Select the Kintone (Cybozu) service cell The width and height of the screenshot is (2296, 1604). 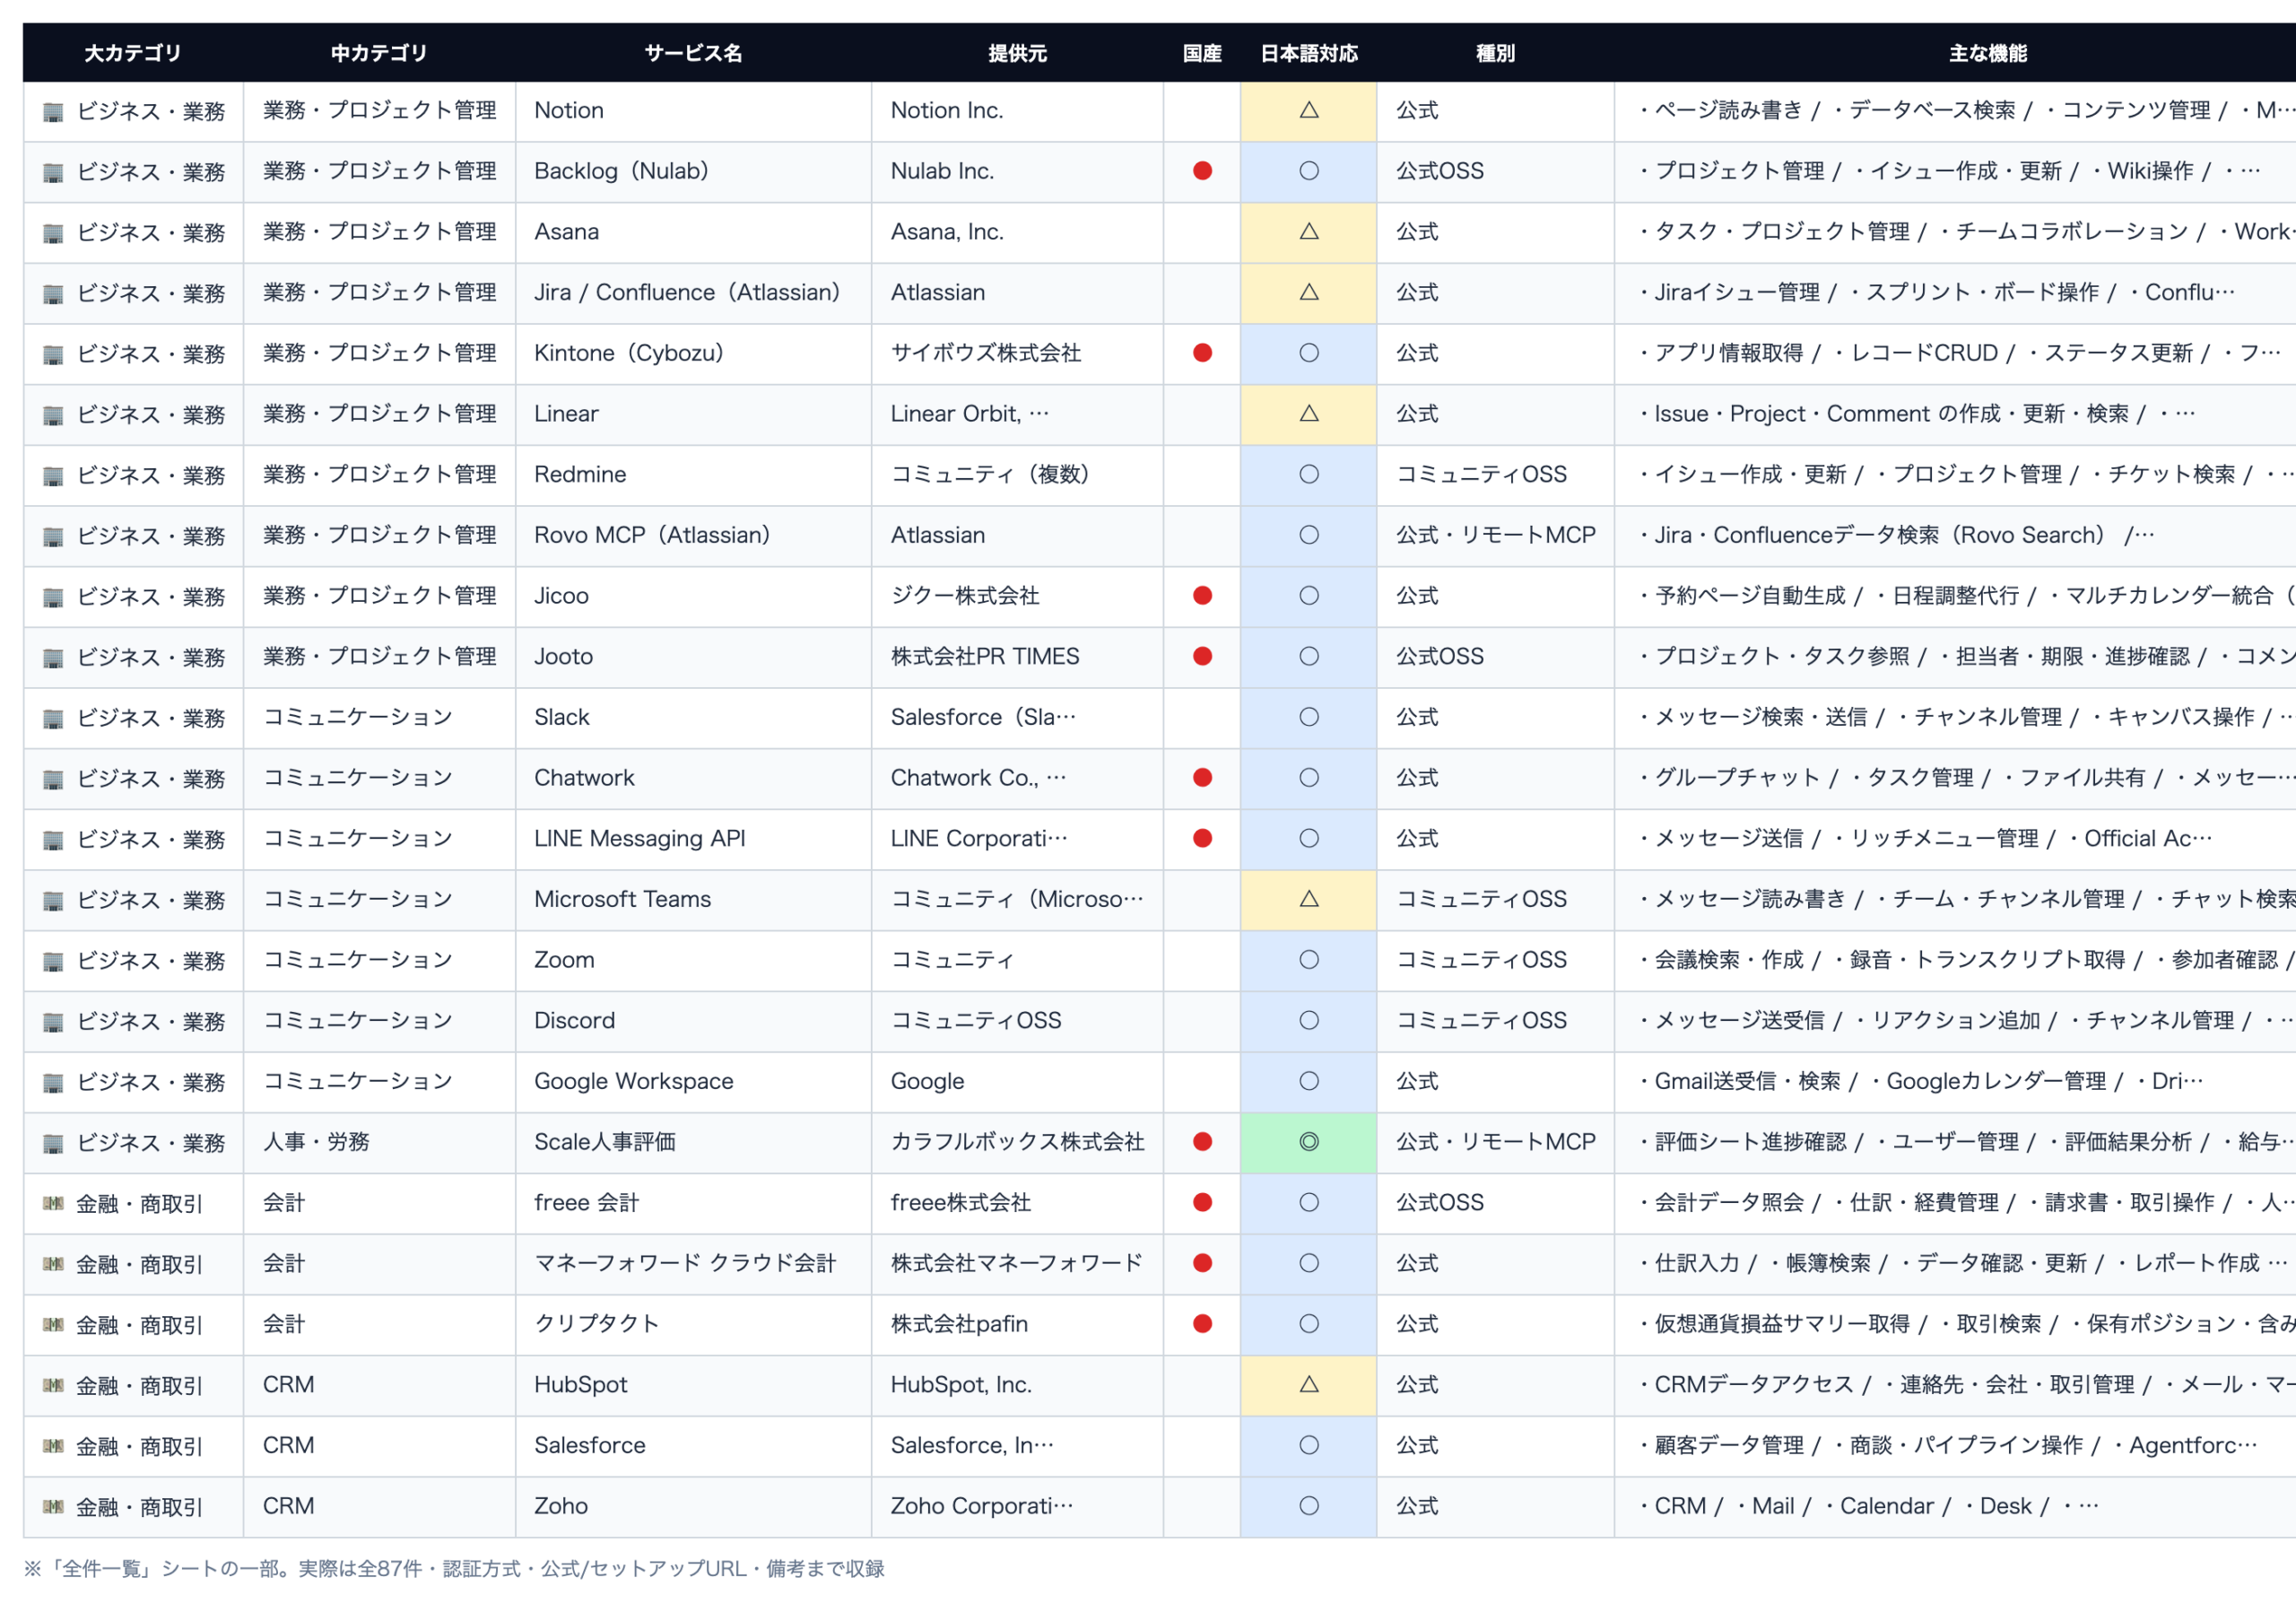(x=693, y=354)
